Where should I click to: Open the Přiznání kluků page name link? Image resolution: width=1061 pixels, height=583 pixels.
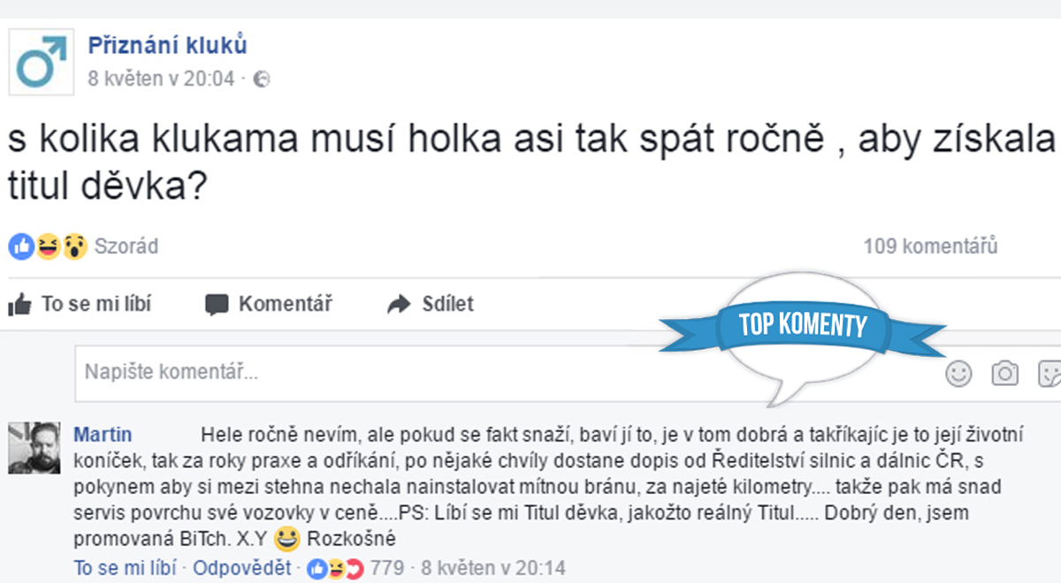[x=167, y=46]
